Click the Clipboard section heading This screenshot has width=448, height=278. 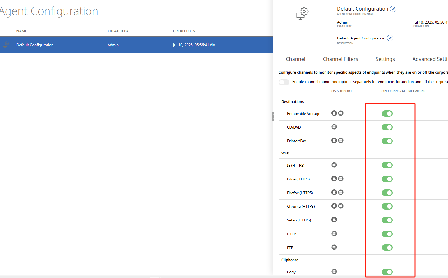tap(290, 260)
